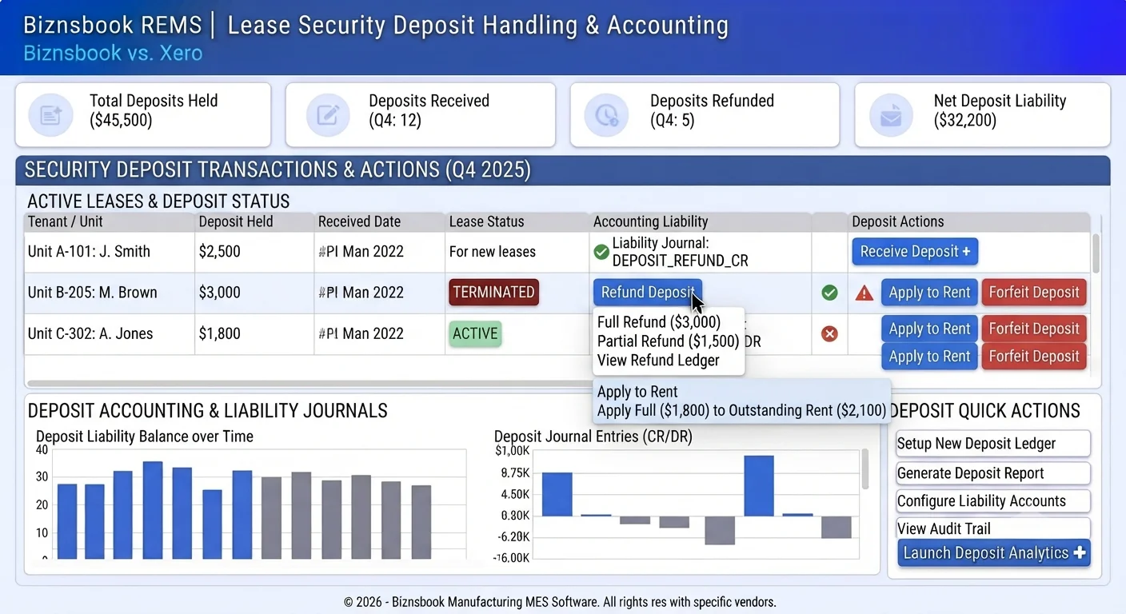This screenshot has height=614, width=1126.
Task: Click Deposit Liability Balance over Time title
Action: click(x=145, y=437)
